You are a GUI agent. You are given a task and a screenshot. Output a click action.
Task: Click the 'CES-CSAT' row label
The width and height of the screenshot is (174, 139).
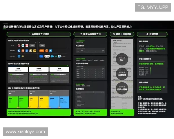point(12,56)
